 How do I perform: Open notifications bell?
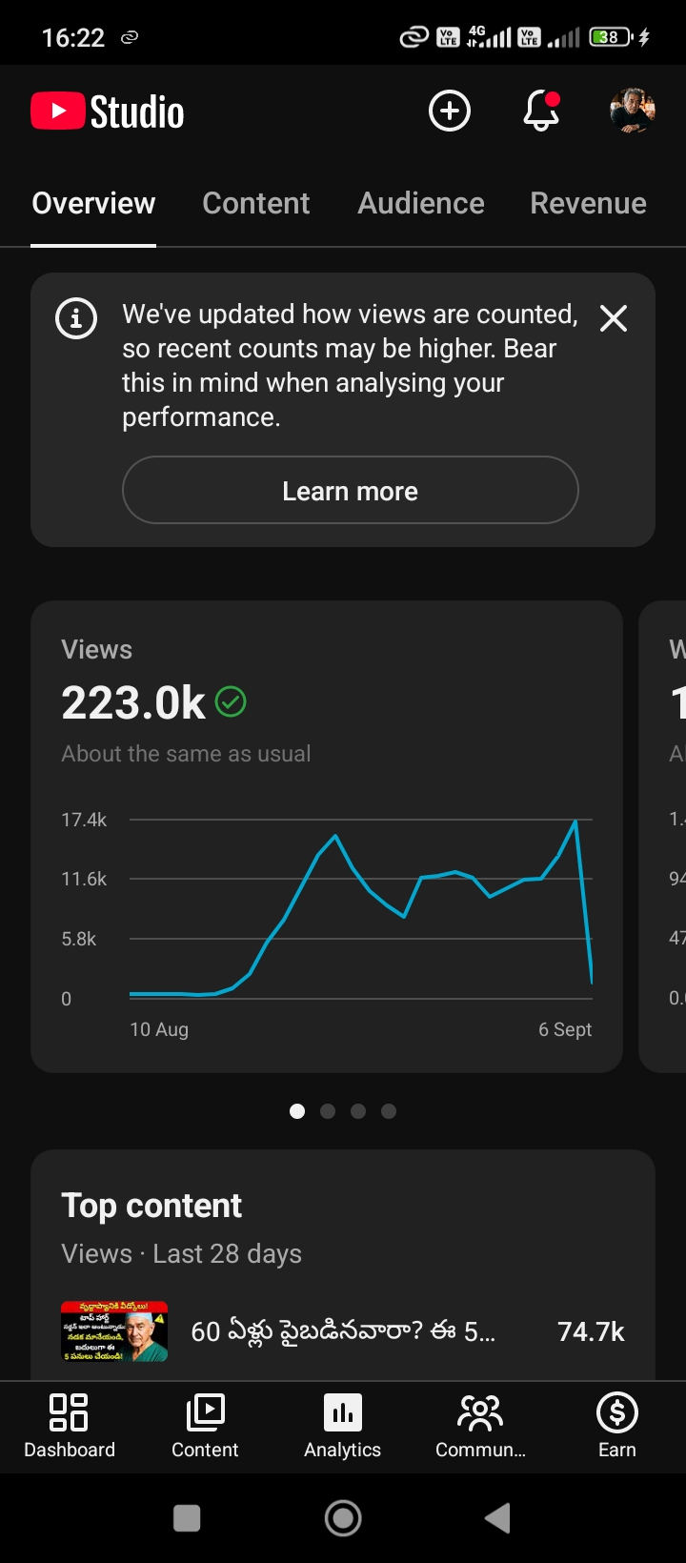(x=541, y=111)
